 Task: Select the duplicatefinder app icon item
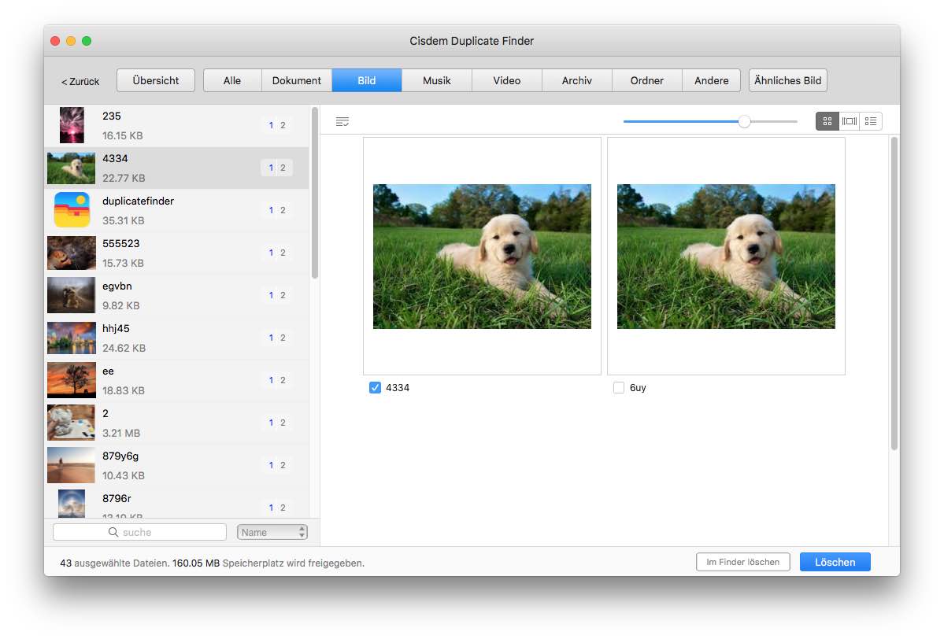(72, 210)
